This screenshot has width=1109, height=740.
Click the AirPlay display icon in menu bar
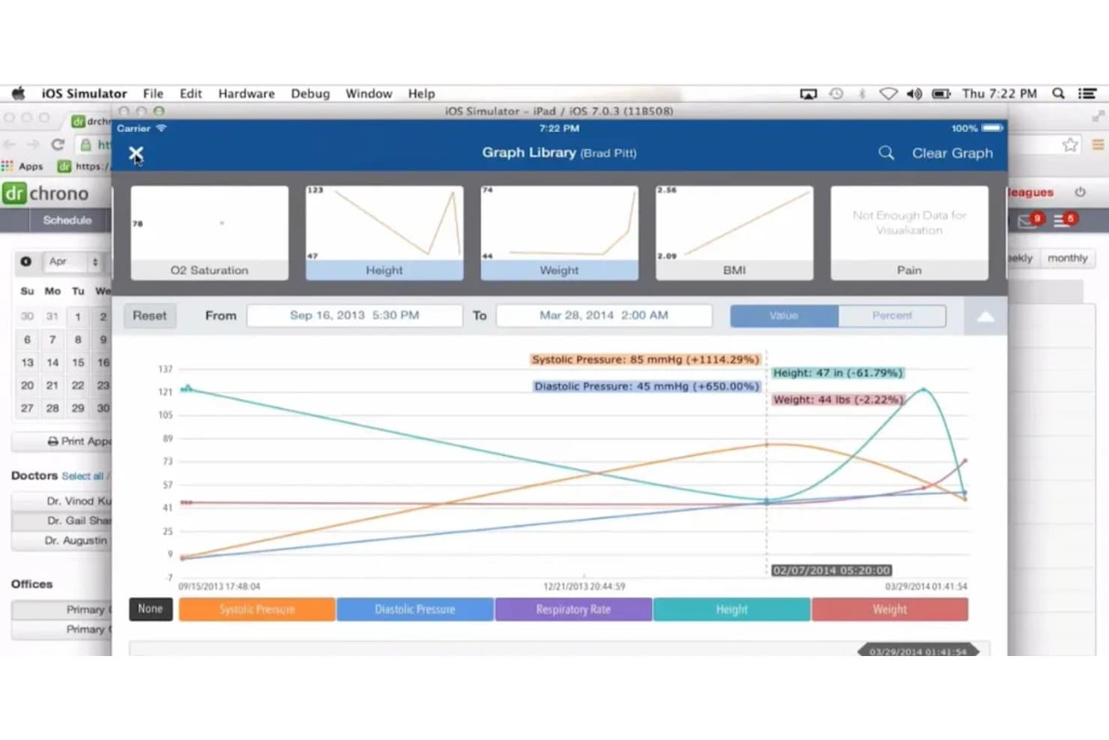(809, 94)
